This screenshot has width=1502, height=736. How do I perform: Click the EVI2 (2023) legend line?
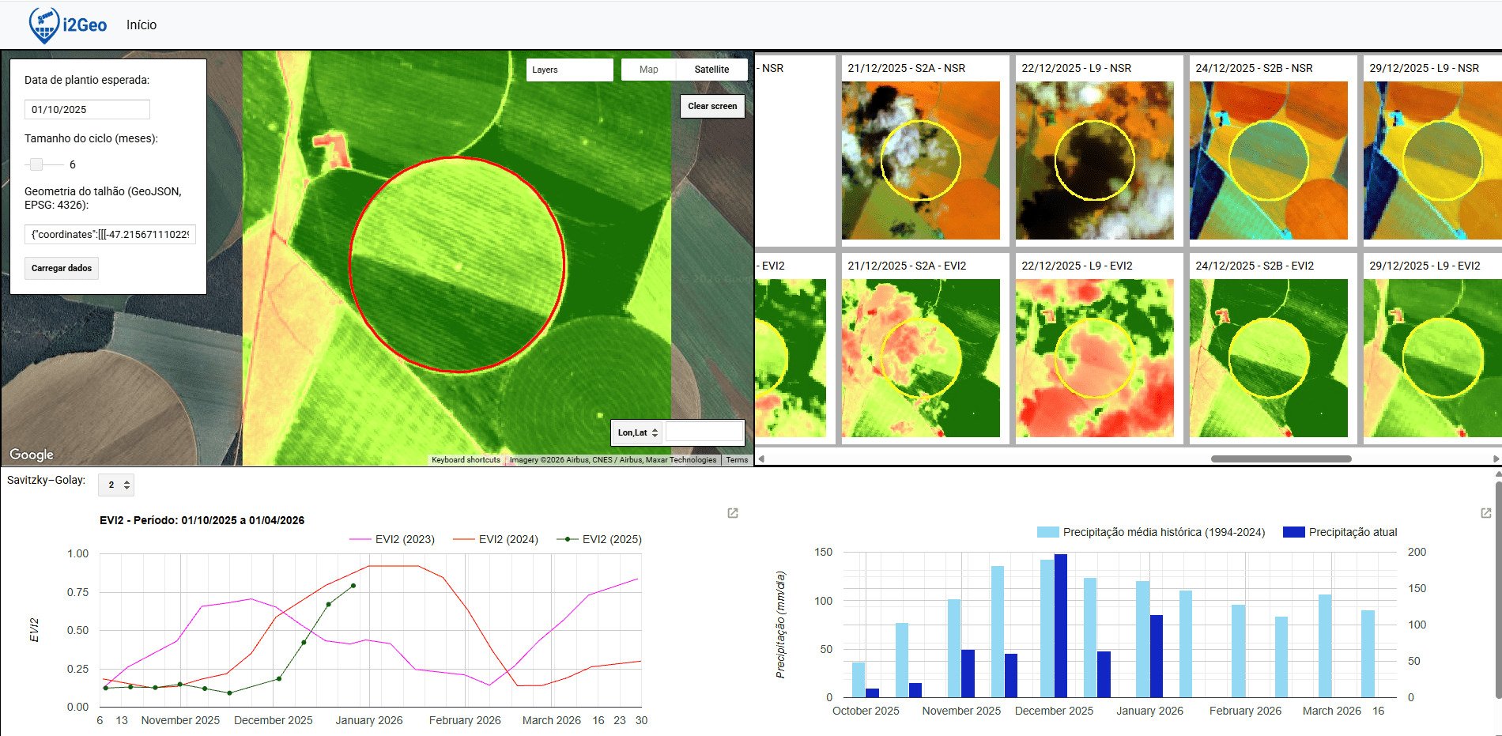click(x=360, y=539)
